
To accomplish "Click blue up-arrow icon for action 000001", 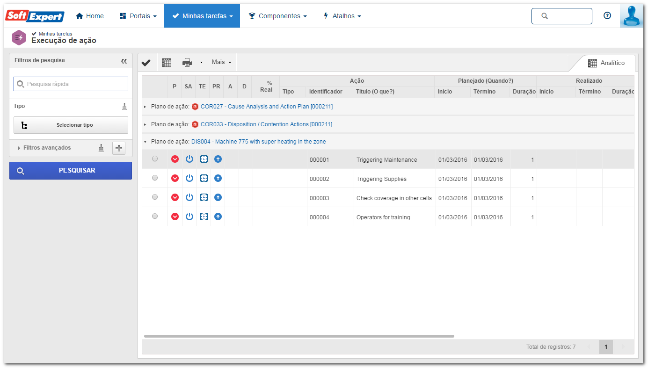I will point(218,159).
